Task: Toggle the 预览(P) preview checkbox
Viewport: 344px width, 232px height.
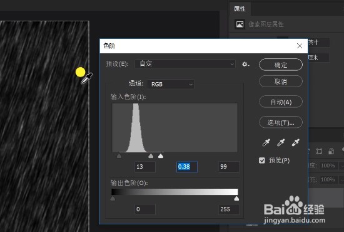Action: (x=262, y=161)
